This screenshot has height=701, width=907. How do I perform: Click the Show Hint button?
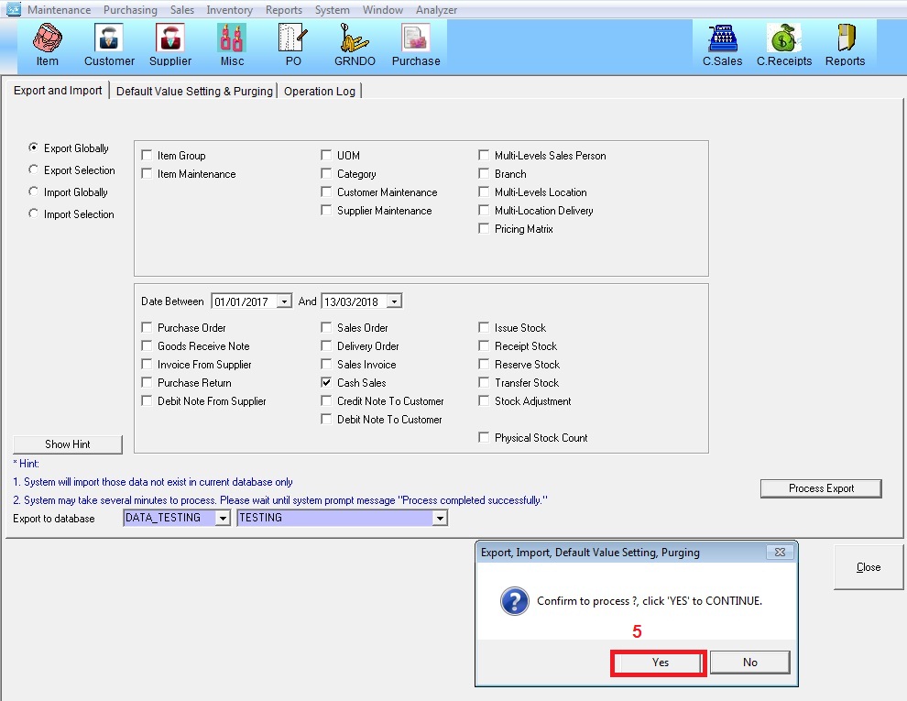click(68, 444)
